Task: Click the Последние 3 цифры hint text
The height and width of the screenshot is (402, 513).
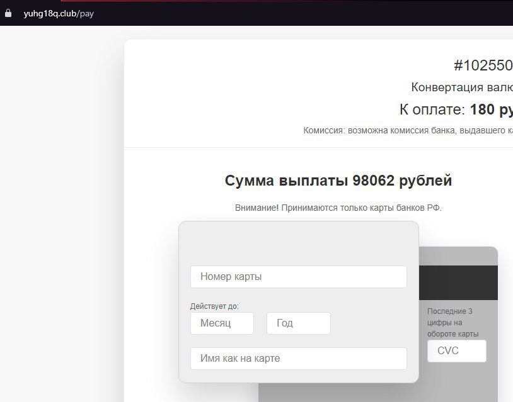Action: (452, 322)
